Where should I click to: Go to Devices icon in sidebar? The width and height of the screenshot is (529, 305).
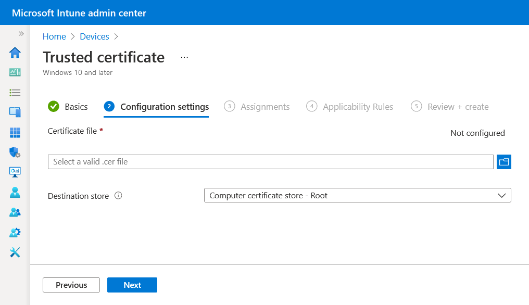pyautogui.click(x=15, y=112)
